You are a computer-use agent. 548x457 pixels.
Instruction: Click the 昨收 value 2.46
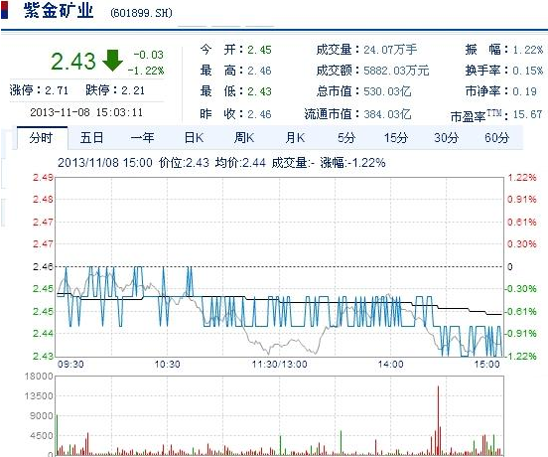point(259,114)
